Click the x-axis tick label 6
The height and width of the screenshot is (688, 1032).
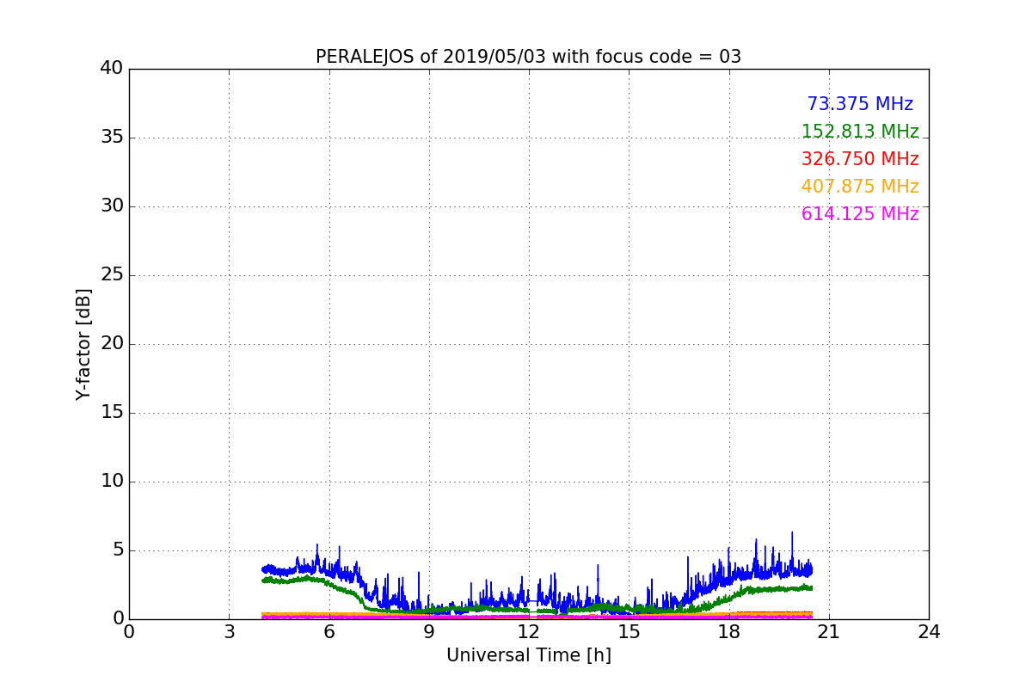pyautogui.click(x=329, y=632)
